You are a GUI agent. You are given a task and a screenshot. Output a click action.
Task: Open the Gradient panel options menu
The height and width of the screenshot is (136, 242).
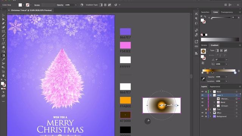[x=240, y=45]
